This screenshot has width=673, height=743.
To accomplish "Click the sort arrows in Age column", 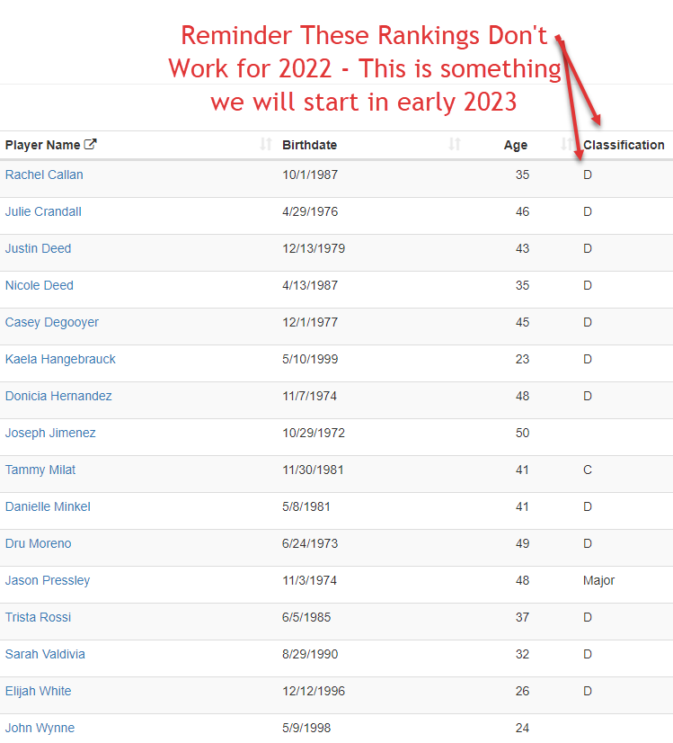I will pyautogui.click(x=566, y=145).
